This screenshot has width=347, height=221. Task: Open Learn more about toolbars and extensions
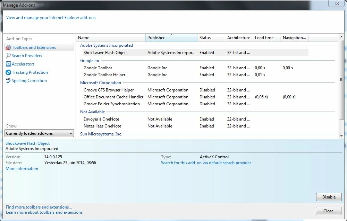(x=44, y=212)
